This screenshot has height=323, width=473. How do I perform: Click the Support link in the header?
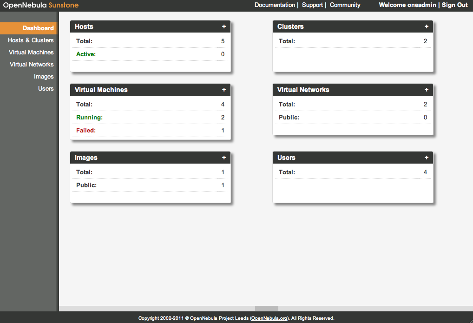pos(312,5)
